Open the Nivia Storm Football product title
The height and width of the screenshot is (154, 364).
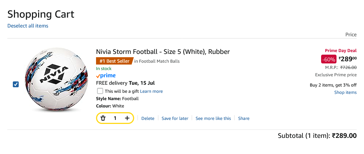pyautogui.click(x=163, y=51)
